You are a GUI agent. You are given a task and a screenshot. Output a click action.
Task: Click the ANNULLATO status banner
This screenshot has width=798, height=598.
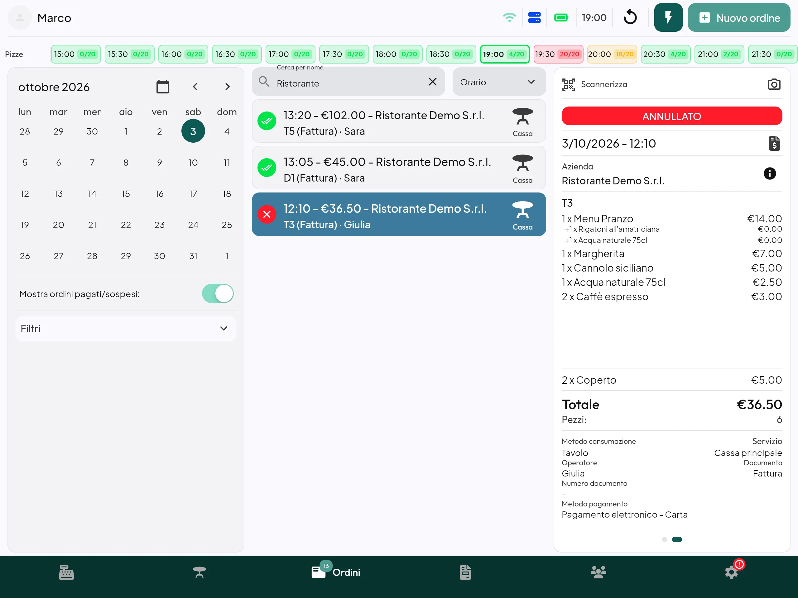pos(671,116)
